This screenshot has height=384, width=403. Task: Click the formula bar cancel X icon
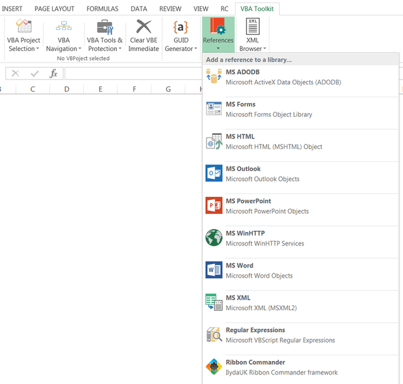[15, 74]
